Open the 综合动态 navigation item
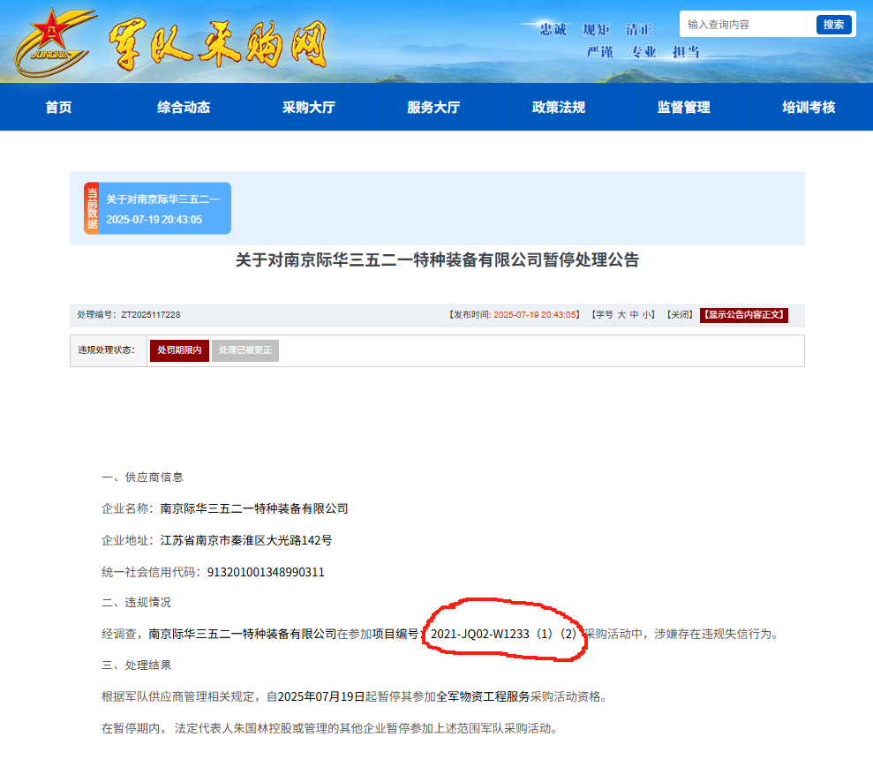 184,108
